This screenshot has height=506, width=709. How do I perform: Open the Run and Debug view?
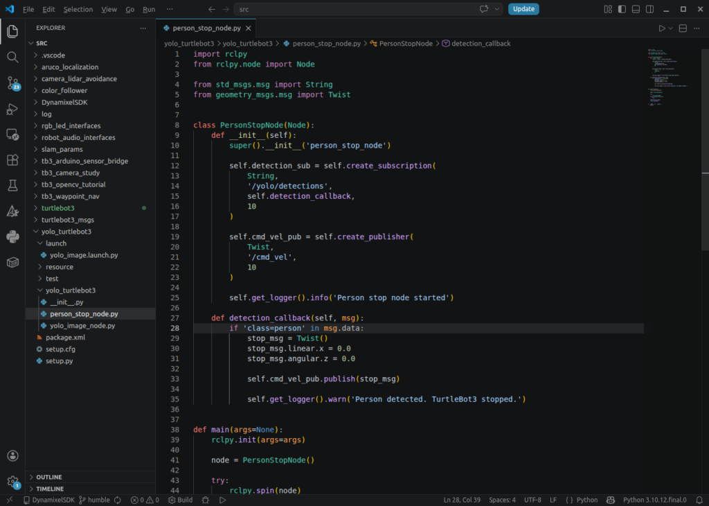click(12, 109)
